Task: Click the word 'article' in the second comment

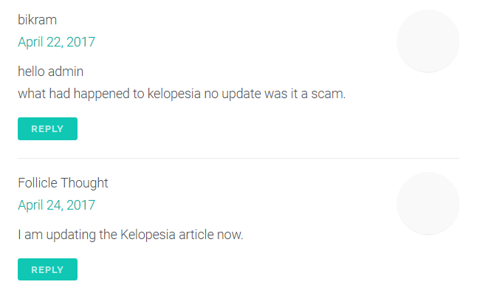Action: pyautogui.click(x=196, y=235)
